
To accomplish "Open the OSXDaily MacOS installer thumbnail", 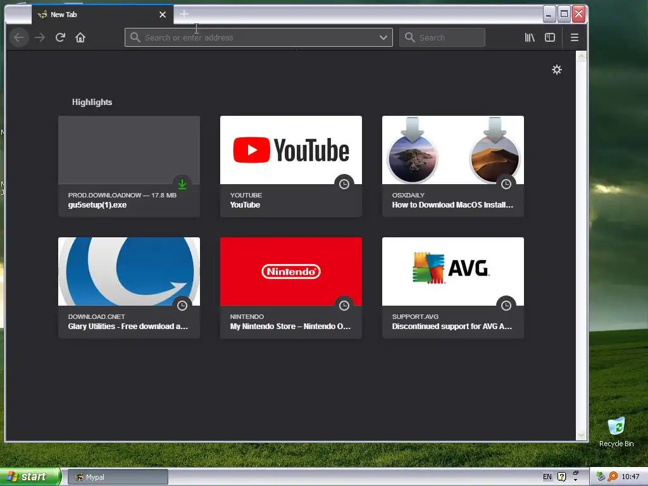I will [453, 150].
